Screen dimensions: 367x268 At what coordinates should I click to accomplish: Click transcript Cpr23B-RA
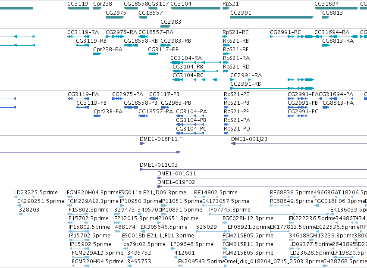pos(97,54)
